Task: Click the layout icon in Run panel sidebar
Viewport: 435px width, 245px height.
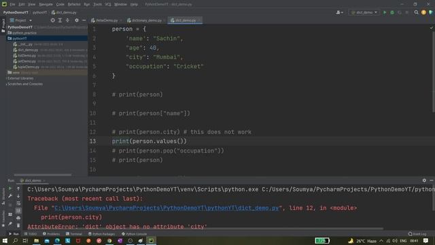Action: point(10,214)
